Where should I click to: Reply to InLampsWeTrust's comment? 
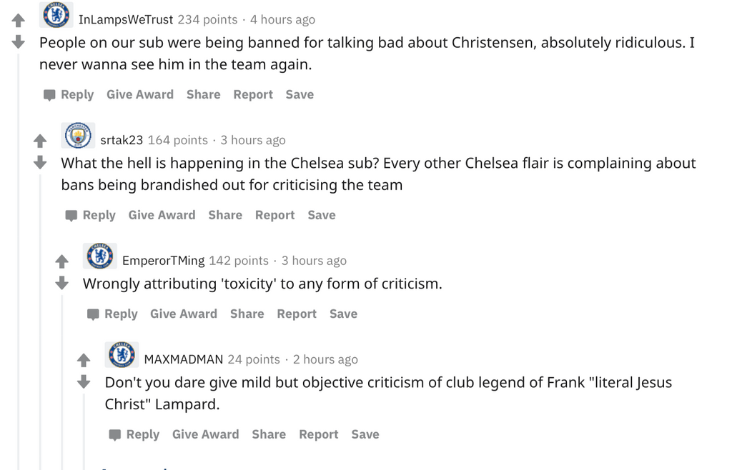[69, 95]
